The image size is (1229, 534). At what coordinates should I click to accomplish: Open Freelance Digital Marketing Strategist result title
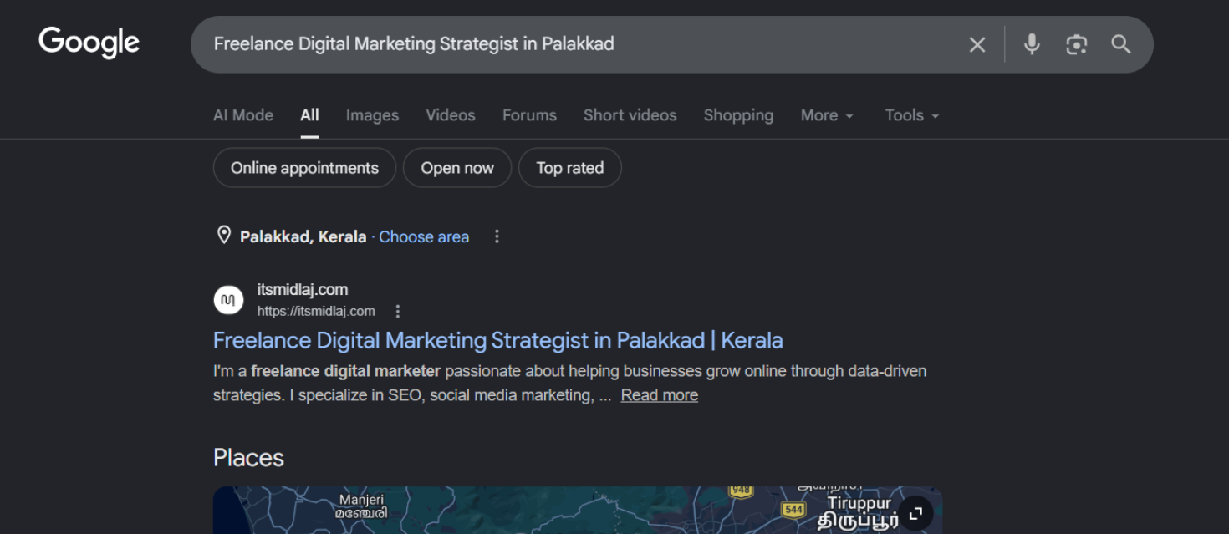(x=497, y=340)
